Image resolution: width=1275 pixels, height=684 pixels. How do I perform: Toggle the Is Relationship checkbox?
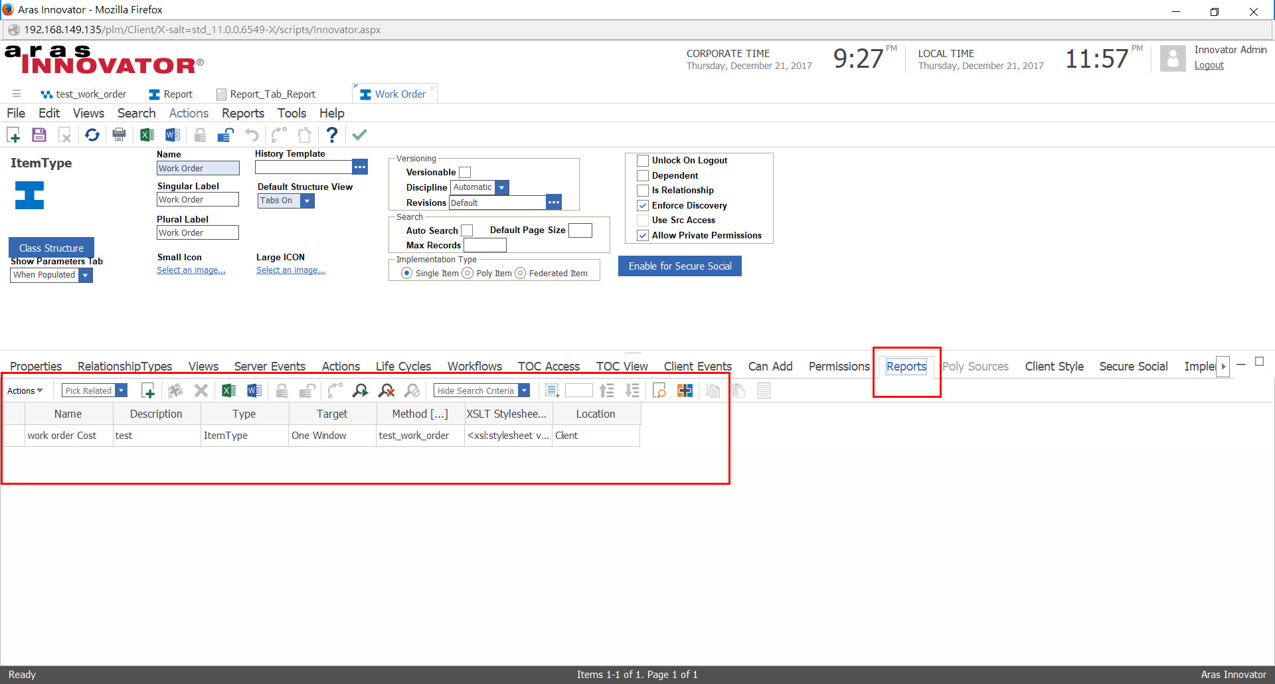643,191
